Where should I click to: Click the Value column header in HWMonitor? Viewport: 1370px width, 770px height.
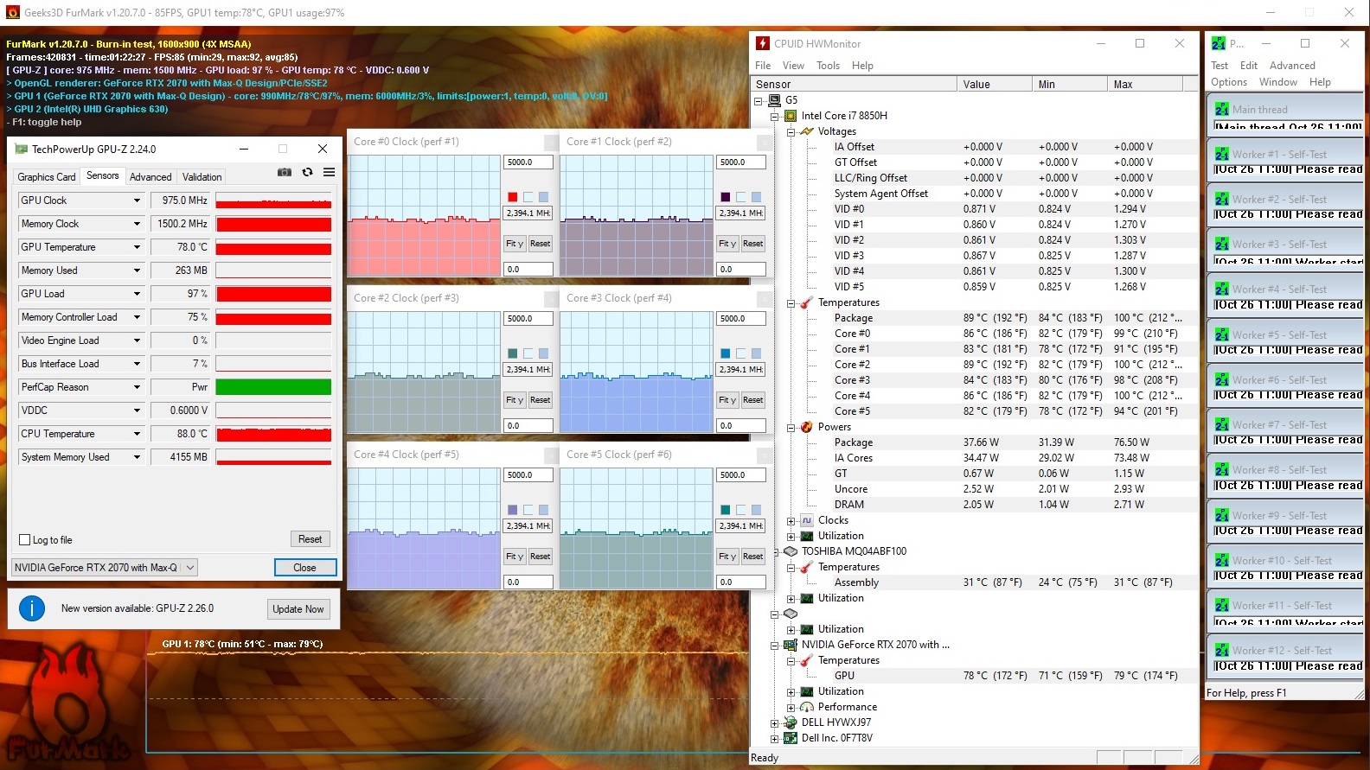pos(995,84)
